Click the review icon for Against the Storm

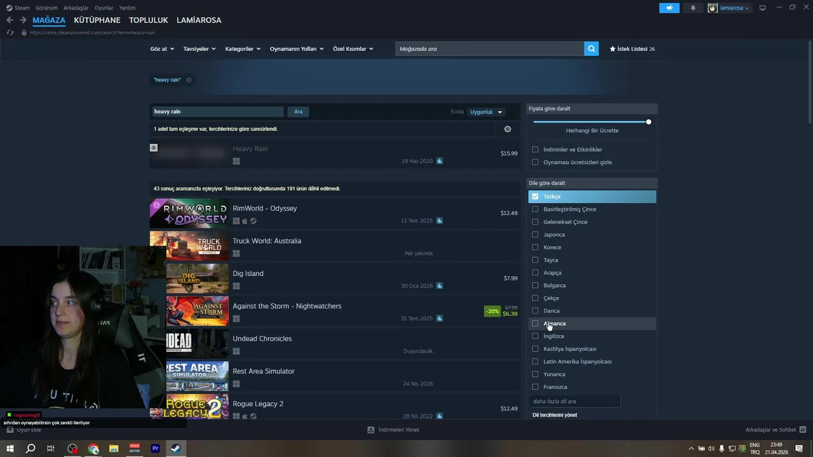pos(440,319)
